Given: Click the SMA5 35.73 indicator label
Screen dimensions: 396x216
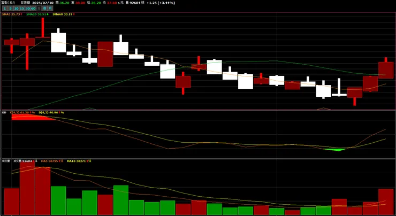Looking at the screenshot, I should pos(12,14).
